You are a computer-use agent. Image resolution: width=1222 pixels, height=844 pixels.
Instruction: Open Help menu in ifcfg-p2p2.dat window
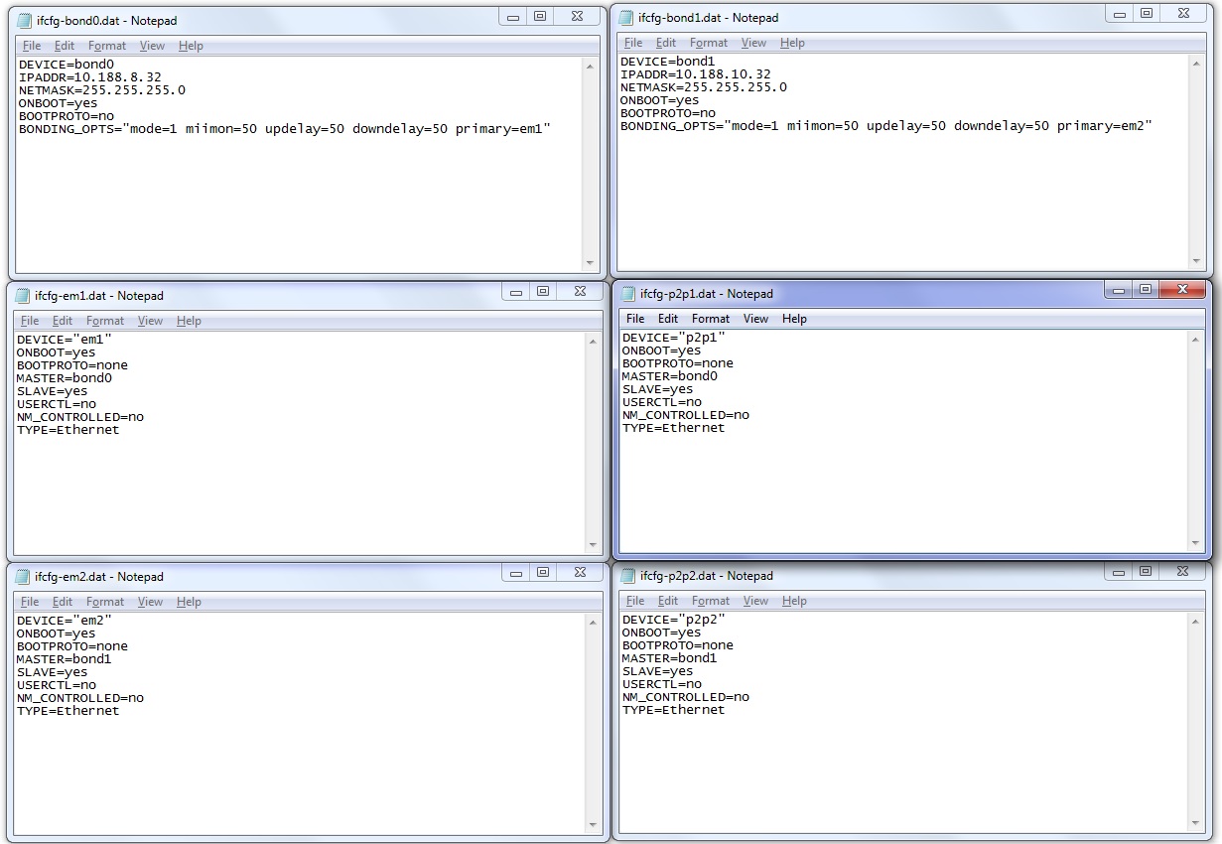[794, 601]
